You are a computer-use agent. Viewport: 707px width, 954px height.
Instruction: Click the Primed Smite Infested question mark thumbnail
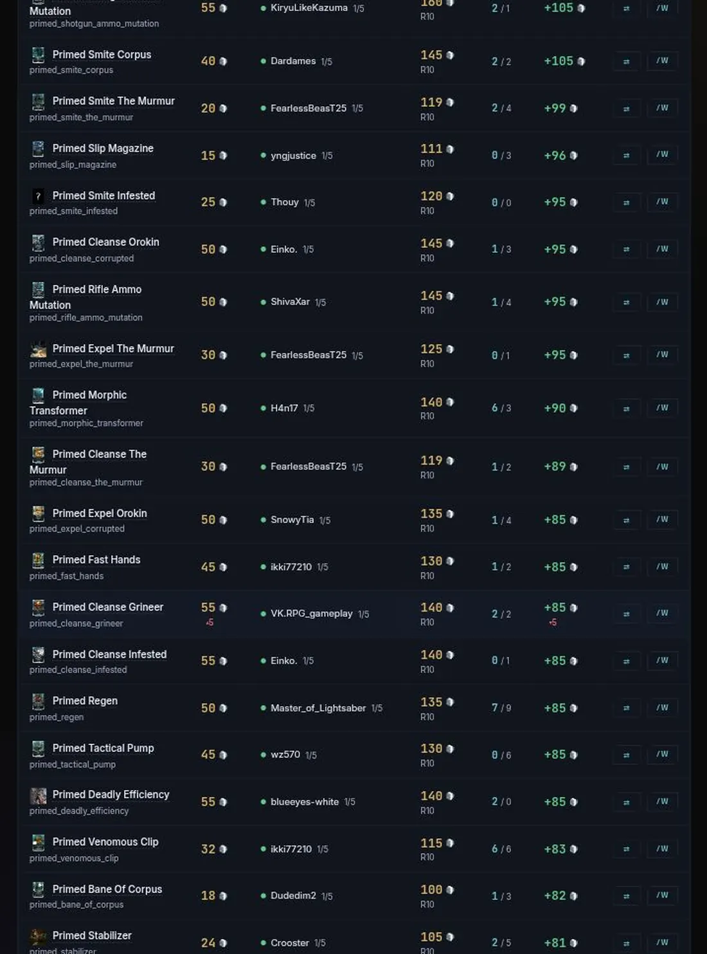pos(38,196)
